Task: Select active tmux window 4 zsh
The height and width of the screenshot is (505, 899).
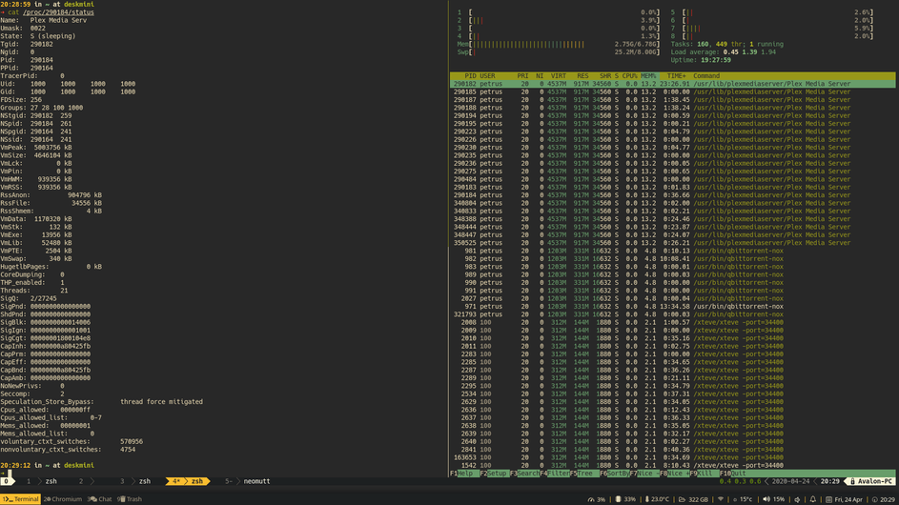Action: [x=188, y=481]
